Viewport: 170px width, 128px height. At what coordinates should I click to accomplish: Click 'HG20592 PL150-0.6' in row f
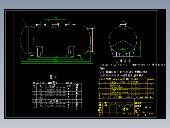[56, 103]
